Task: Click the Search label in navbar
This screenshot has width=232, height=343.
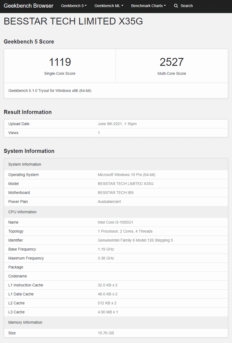Action: [187, 6]
